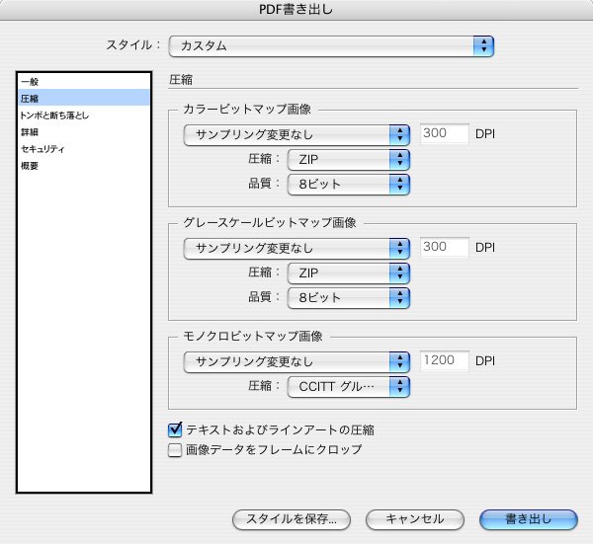Click the スタイルを保存... button
This screenshot has height=544, width=593.
pyautogui.click(x=292, y=519)
